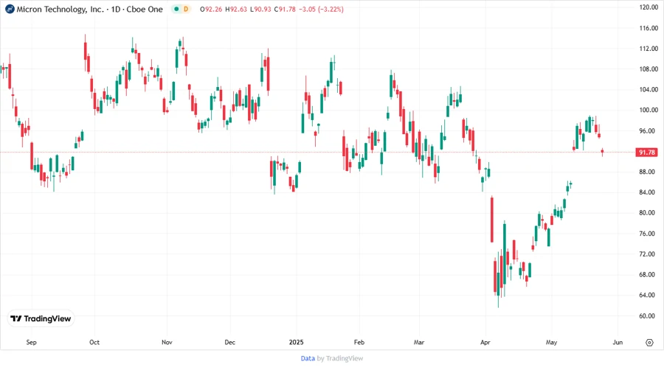Click the Nov label on time axis
Viewport: 664px width, 367px height.
(x=167, y=342)
